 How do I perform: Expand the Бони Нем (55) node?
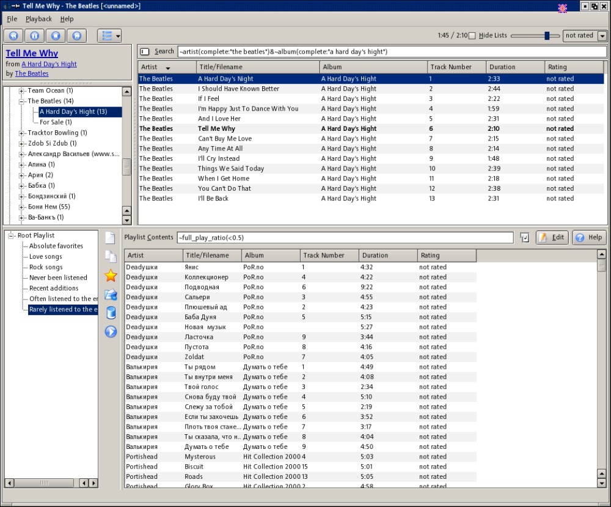22,207
